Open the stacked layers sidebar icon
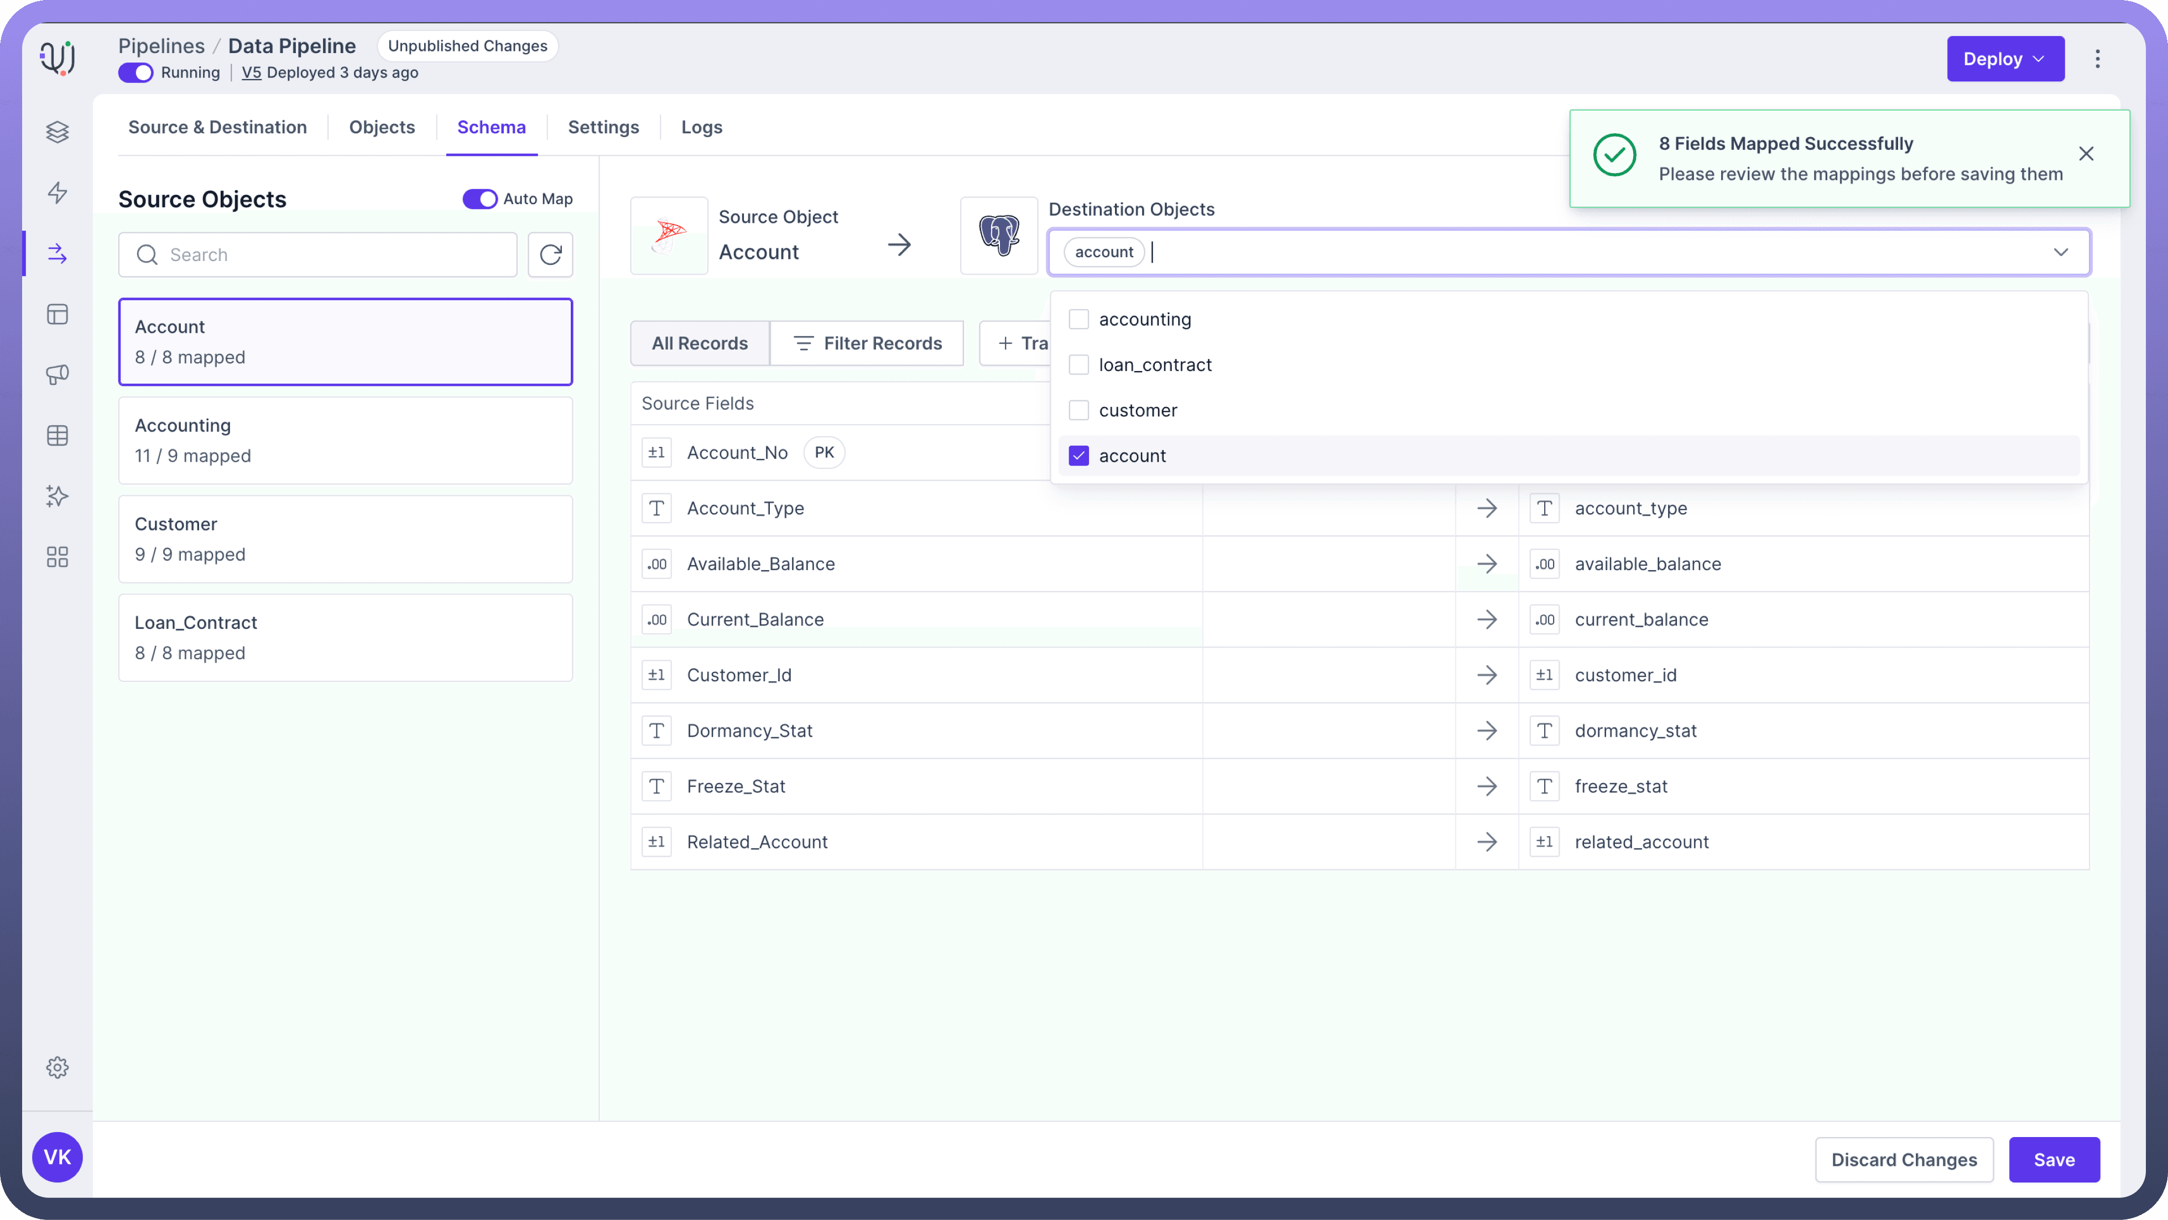The width and height of the screenshot is (2168, 1220). point(57,132)
